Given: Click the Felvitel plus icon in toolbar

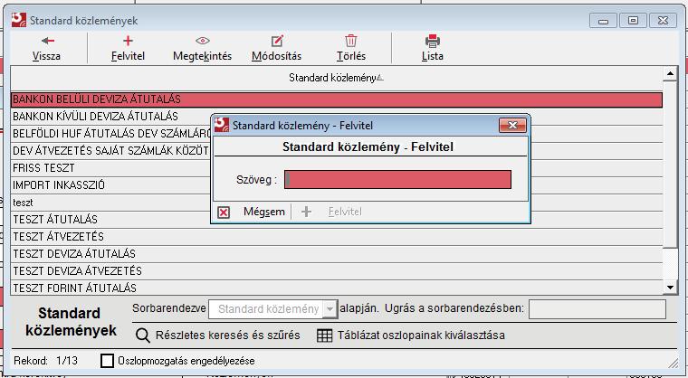Looking at the screenshot, I should click(128, 42).
